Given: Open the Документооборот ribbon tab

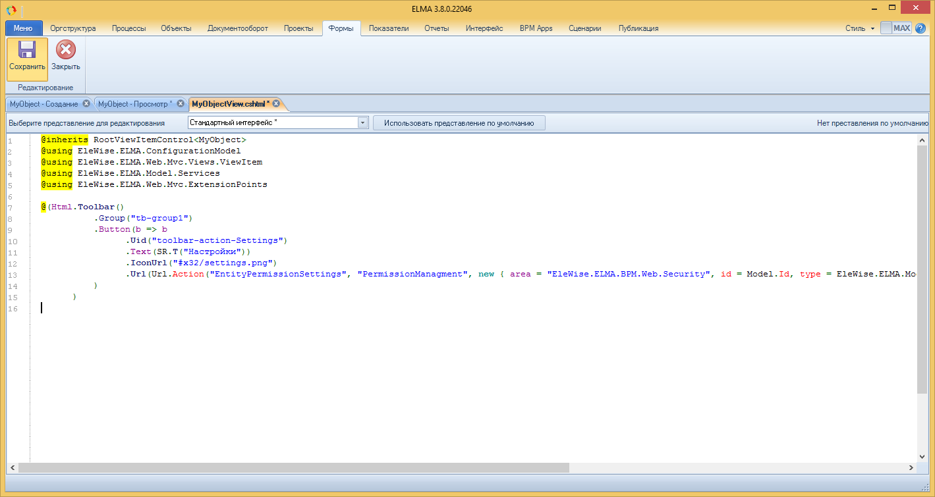Looking at the screenshot, I should pyautogui.click(x=237, y=28).
